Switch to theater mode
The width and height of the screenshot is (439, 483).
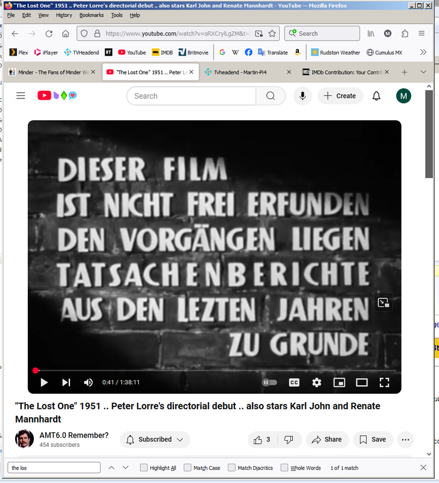tap(362, 383)
